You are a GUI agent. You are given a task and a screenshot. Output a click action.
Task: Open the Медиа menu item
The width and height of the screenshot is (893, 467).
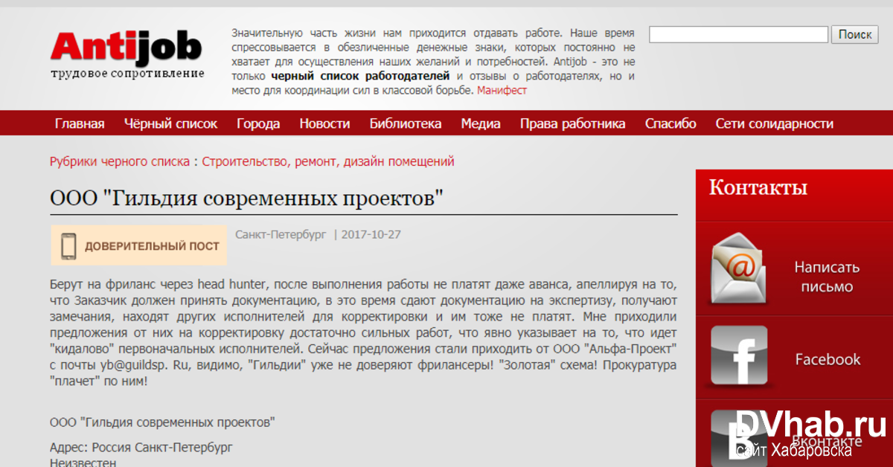click(x=481, y=123)
